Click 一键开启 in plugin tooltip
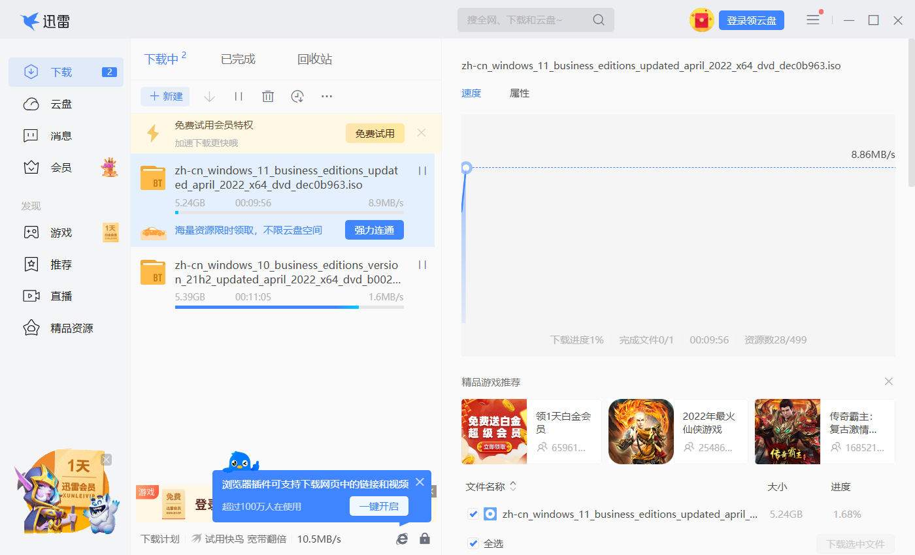The image size is (915, 555). click(379, 506)
